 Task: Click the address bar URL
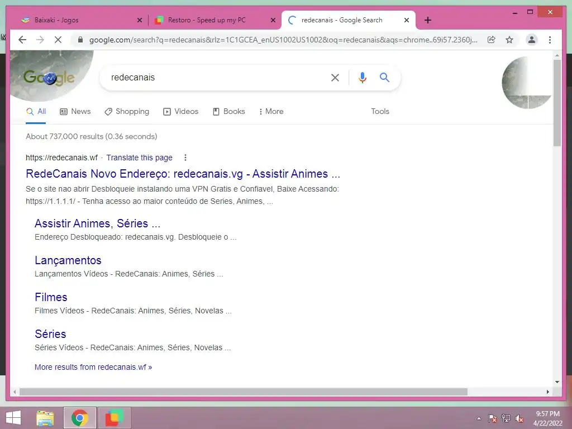click(x=283, y=40)
